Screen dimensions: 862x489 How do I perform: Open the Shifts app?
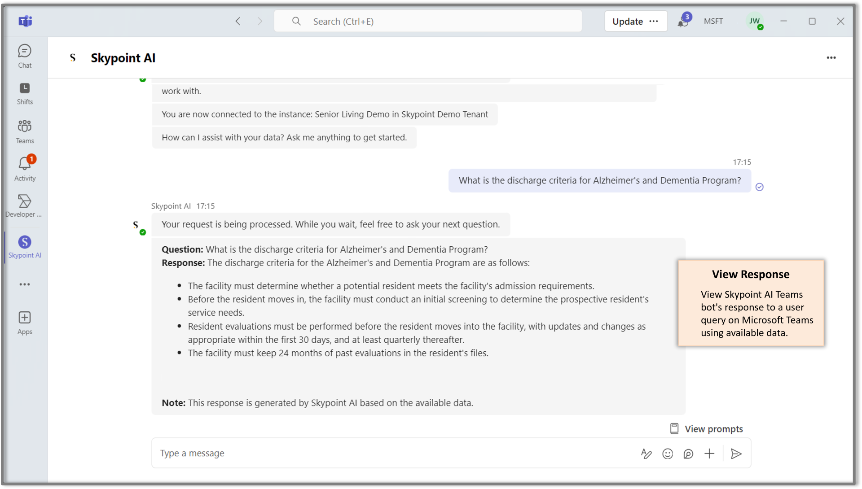tap(25, 93)
